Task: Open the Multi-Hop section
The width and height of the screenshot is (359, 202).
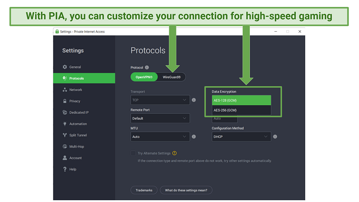Action: [x=84, y=146]
